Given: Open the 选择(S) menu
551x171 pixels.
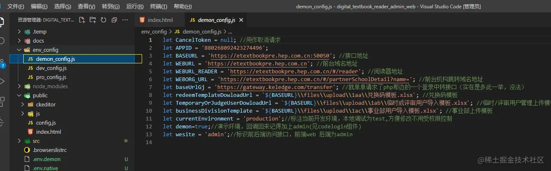Looking at the screenshot, I should tap(62, 7).
